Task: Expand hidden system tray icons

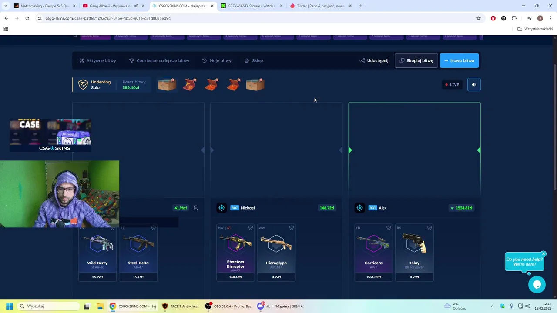Action: 493,306
